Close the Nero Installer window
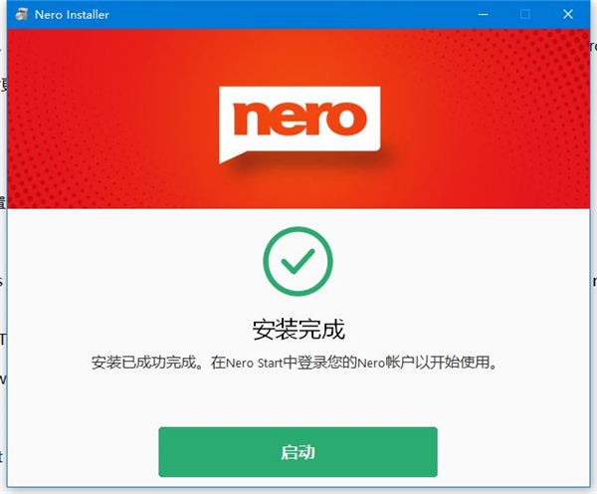The height and width of the screenshot is (494, 597). point(568,15)
